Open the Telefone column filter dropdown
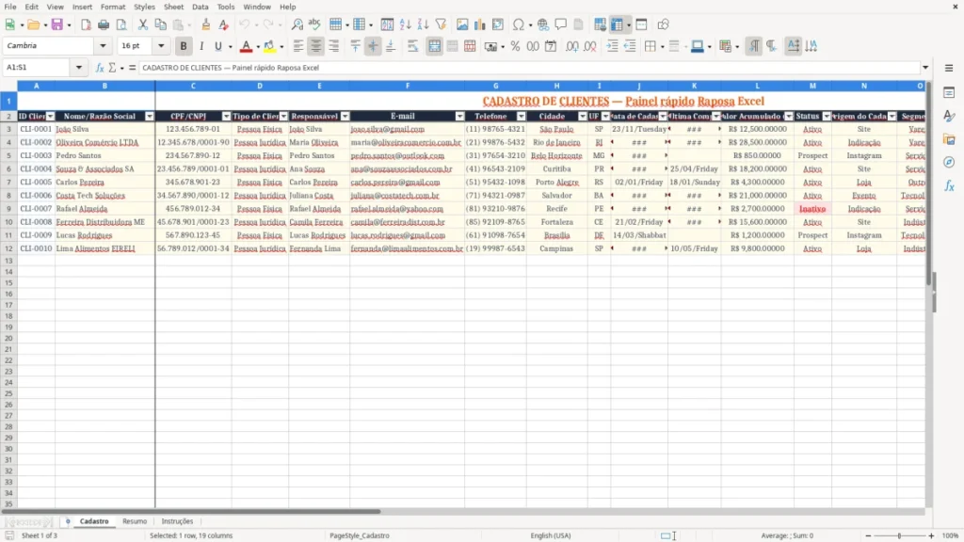This screenshot has width=964, height=542. (522, 116)
